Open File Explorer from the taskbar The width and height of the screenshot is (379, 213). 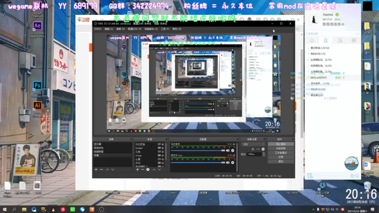(24, 209)
